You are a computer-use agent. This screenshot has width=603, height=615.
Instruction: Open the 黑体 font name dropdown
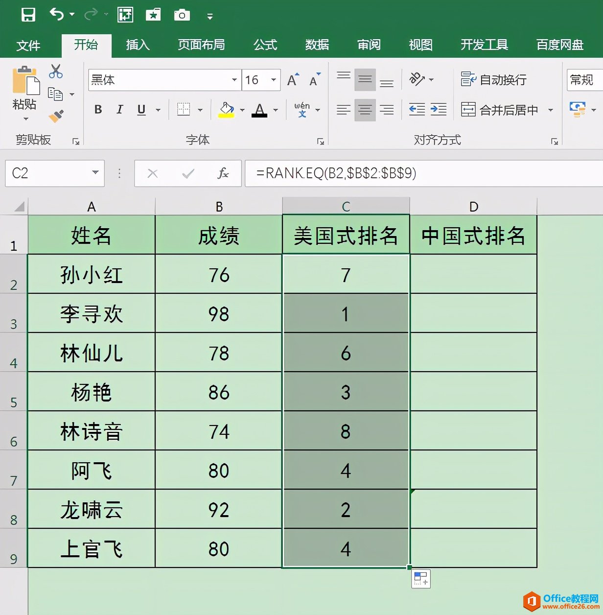click(x=234, y=80)
